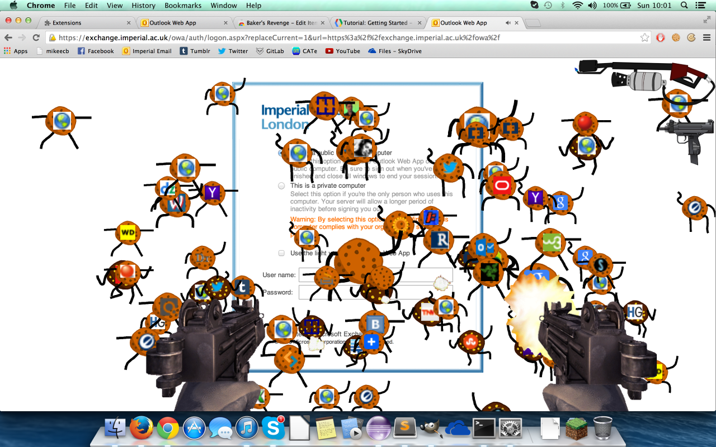Open the Tumblr bookmark
The width and height of the screenshot is (716, 447).
(x=195, y=51)
